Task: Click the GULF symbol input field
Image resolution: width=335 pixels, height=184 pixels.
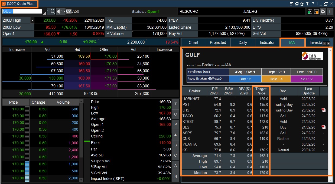Action: coord(22,11)
